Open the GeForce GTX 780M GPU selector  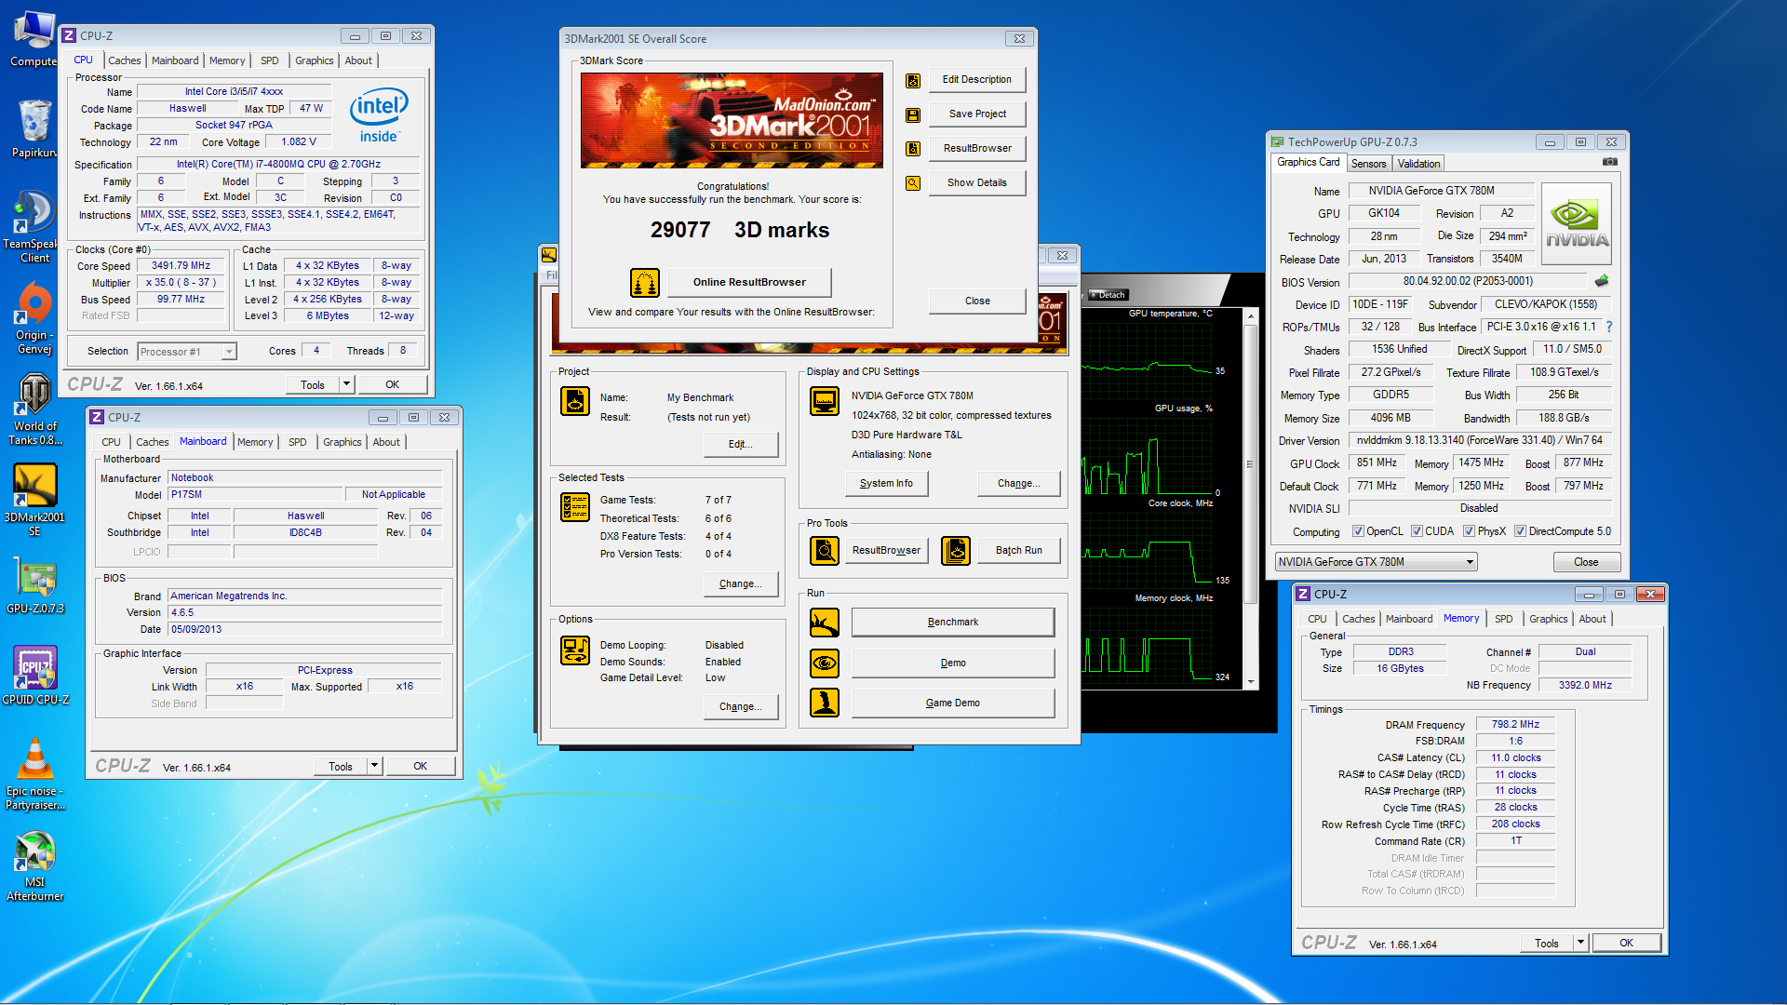point(1376,562)
